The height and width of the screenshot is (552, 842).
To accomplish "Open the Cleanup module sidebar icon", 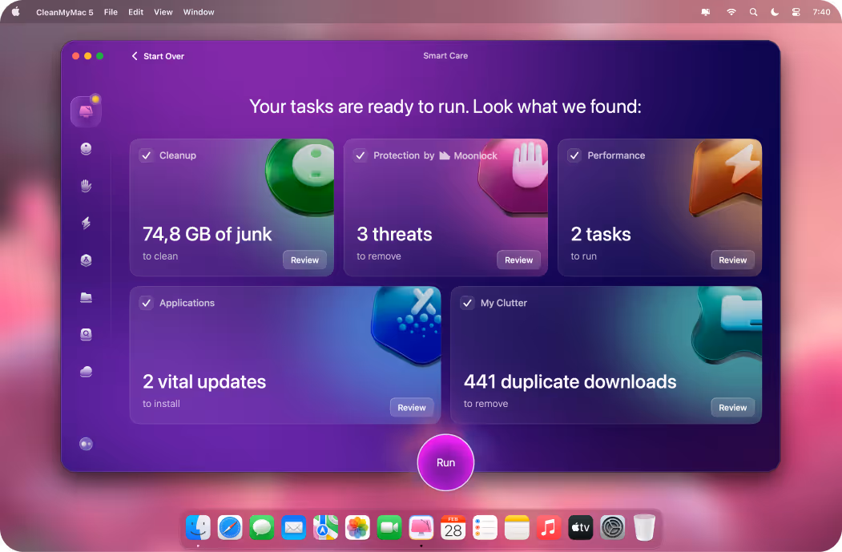I will (x=86, y=149).
